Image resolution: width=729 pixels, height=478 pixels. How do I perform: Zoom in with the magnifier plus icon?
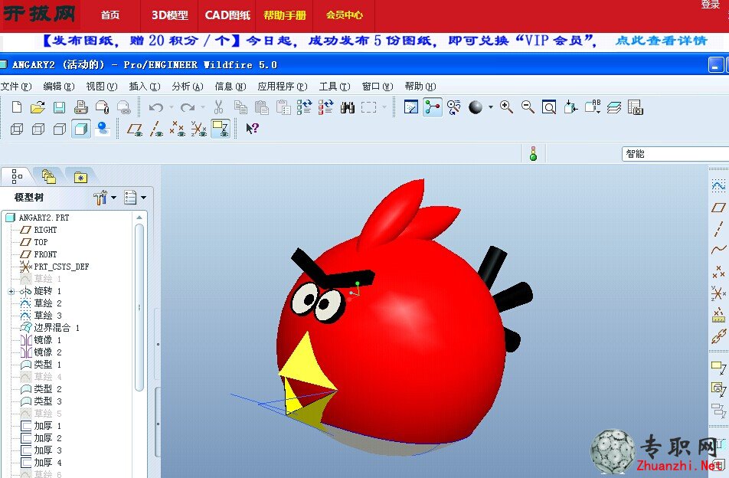click(x=506, y=107)
